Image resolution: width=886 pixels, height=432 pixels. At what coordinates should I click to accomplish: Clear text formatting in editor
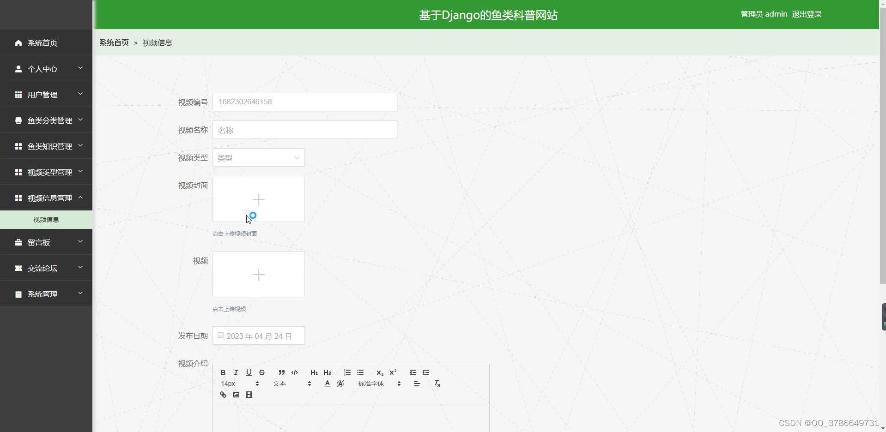tap(437, 384)
